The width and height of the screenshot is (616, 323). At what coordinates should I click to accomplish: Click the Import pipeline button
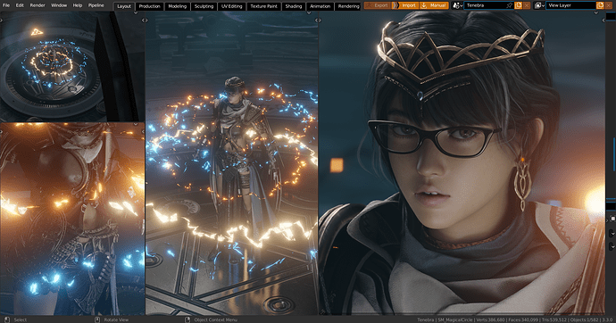click(x=405, y=5)
